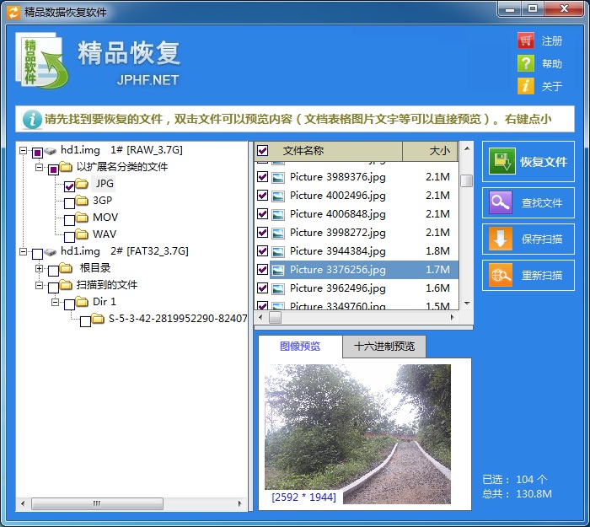Collapse the 以扩展名分类的文件 node
This screenshot has height=527, width=590.
click(39, 167)
